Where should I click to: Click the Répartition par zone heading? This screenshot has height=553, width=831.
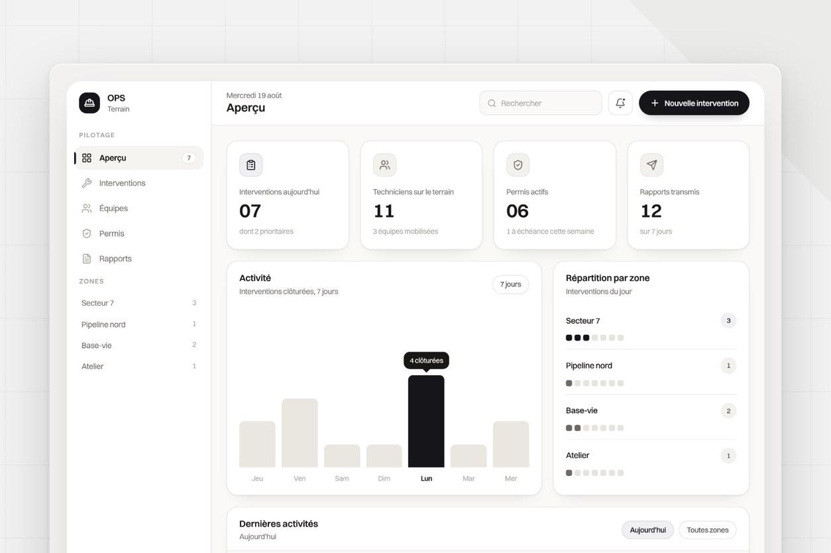pyautogui.click(x=608, y=278)
